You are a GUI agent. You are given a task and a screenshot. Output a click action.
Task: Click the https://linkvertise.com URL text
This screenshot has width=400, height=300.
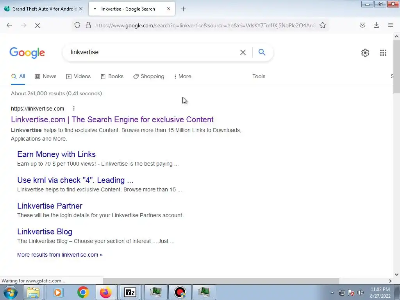pyautogui.click(x=37, y=109)
